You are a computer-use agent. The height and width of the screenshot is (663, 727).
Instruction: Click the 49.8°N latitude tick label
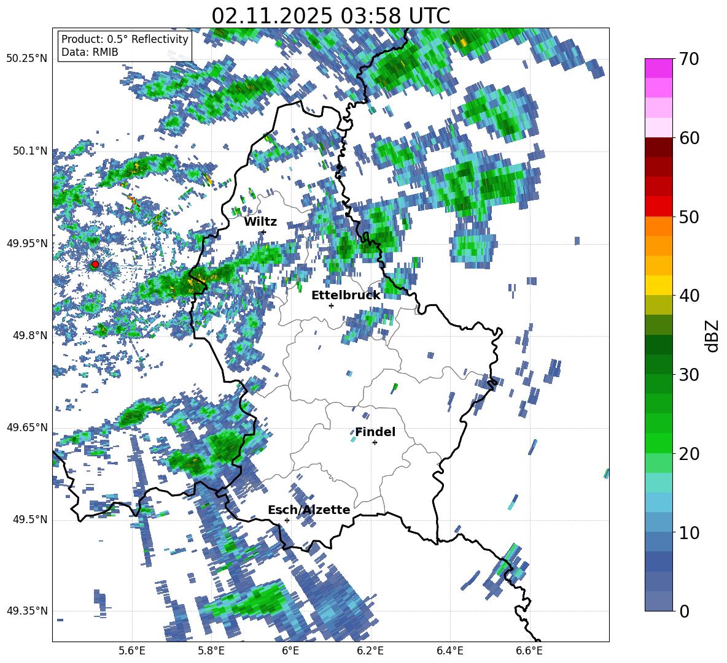(x=30, y=335)
